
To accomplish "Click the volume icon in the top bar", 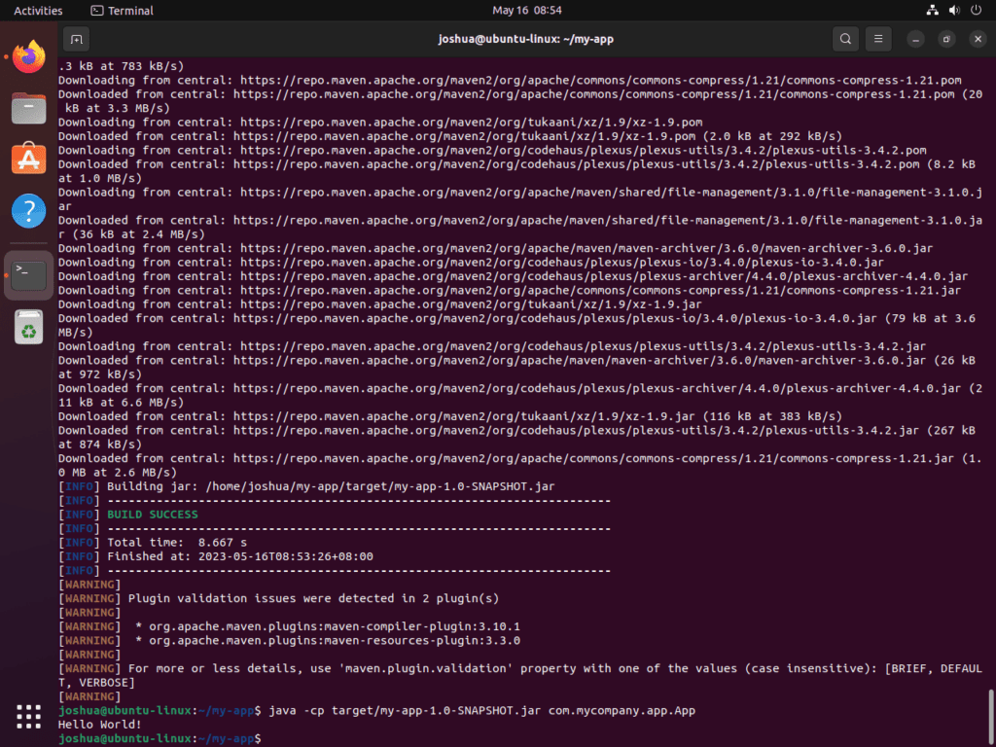I will pyautogui.click(x=953, y=10).
